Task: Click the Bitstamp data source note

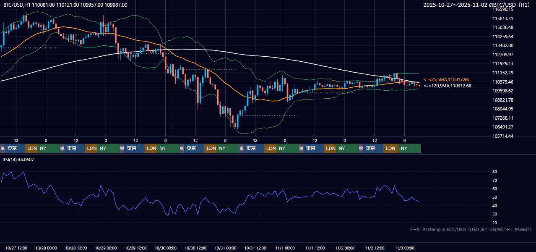Action: pos(470,229)
